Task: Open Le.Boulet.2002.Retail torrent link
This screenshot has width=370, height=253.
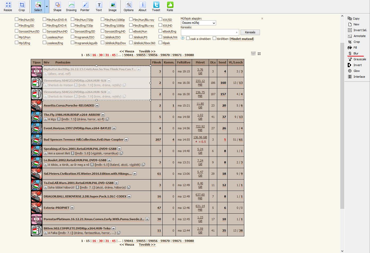Action: [x=75, y=160]
